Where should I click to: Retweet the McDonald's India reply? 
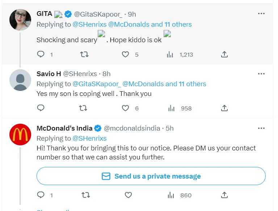coord(86,195)
